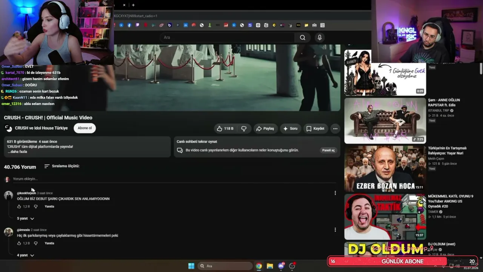Open the EZBER BOZAN HOCA thumbnail
Screen dimensions: 483x272
click(x=385, y=168)
